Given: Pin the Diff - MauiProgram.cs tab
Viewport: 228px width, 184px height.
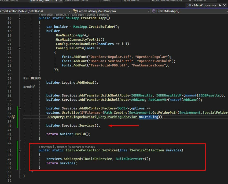Looking at the screenshot, I should 220,5.
